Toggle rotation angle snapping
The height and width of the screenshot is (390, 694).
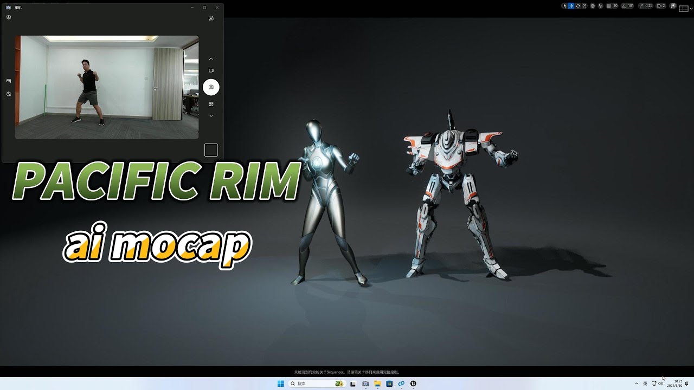(624, 6)
